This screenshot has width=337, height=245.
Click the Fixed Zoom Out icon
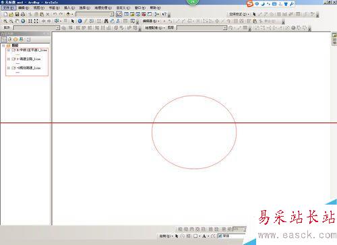point(36,21)
